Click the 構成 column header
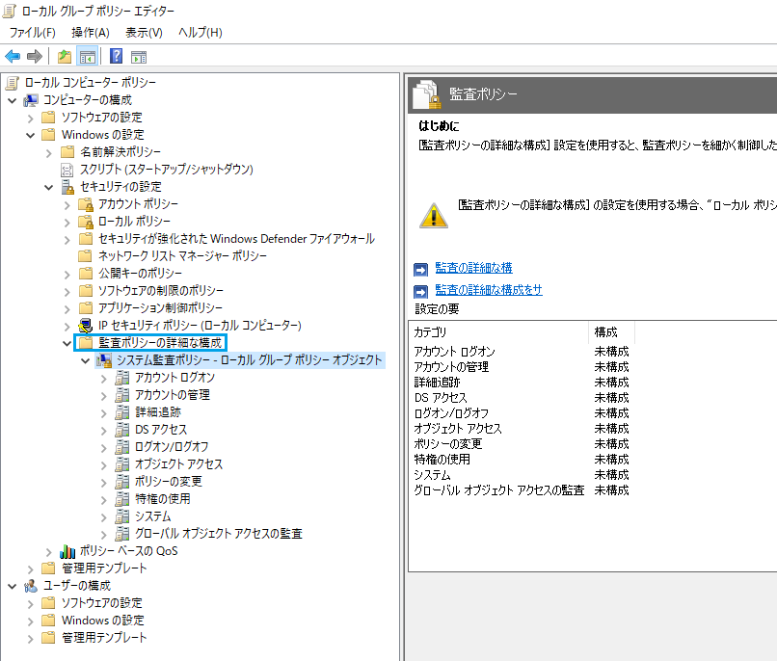Screen dimensions: 777x661 (x=611, y=332)
